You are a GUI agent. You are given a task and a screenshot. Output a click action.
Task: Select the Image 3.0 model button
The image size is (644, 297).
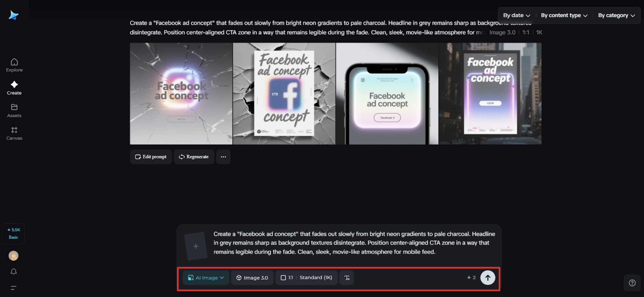[x=252, y=278]
